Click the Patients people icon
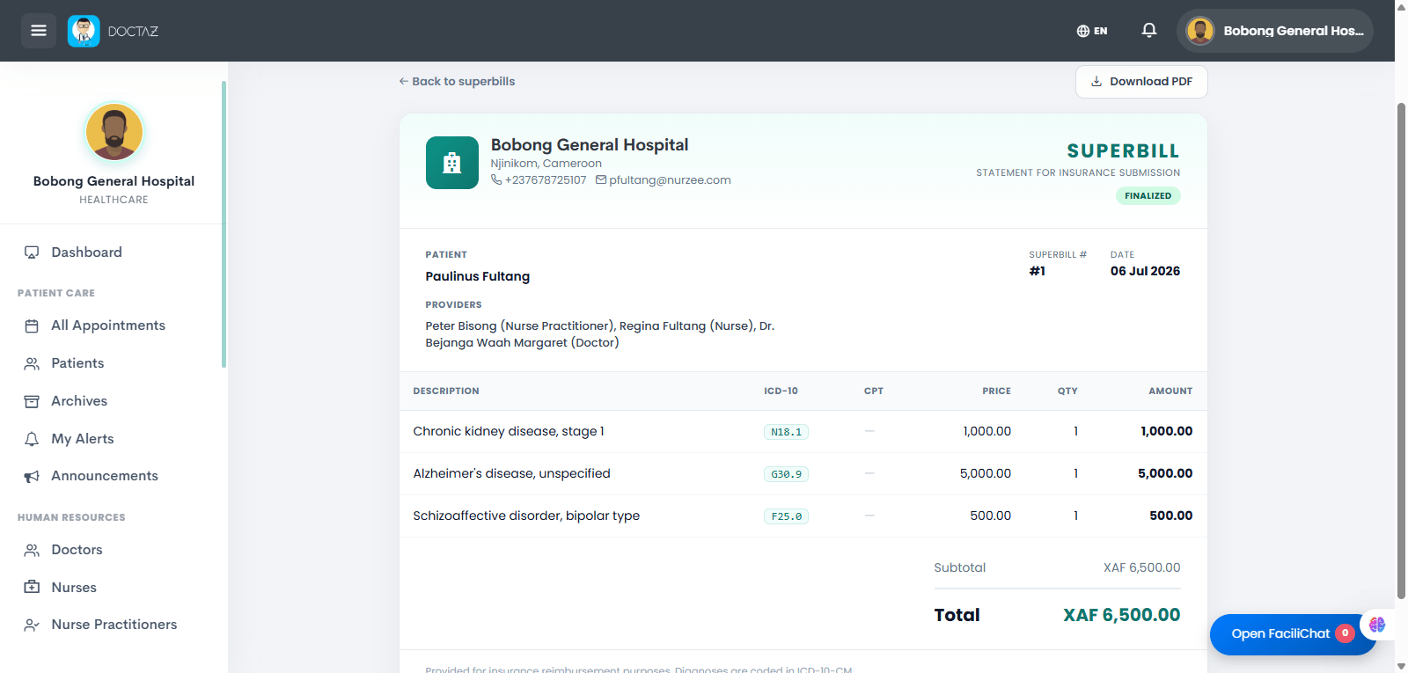The width and height of the screenshot is (1408, 673). (32, 363)
